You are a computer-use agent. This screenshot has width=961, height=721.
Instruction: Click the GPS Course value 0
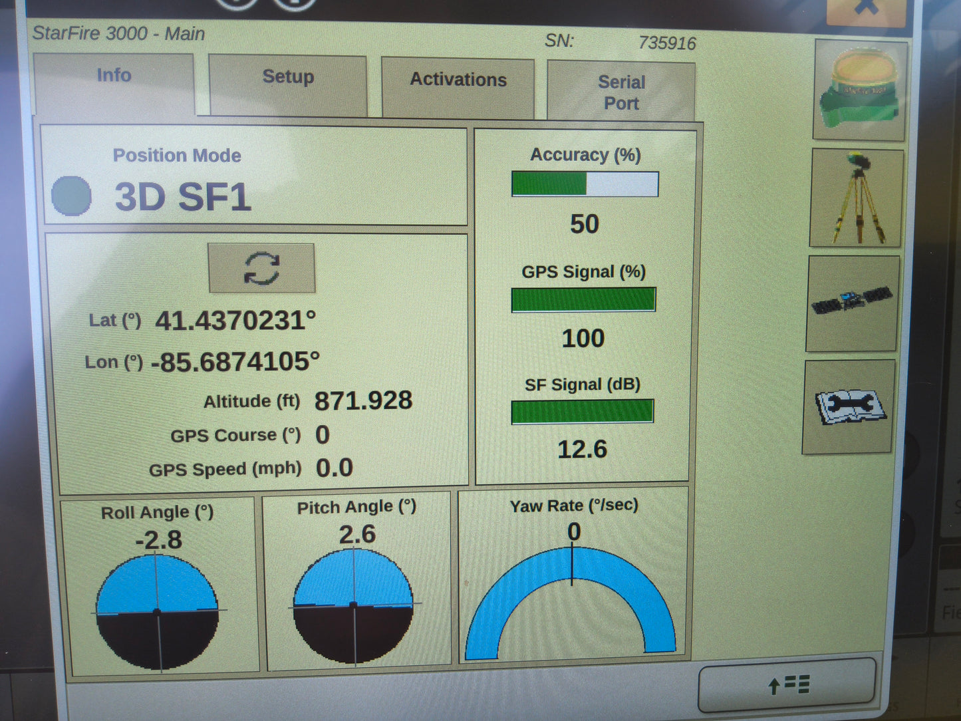(x=323, y=435)
